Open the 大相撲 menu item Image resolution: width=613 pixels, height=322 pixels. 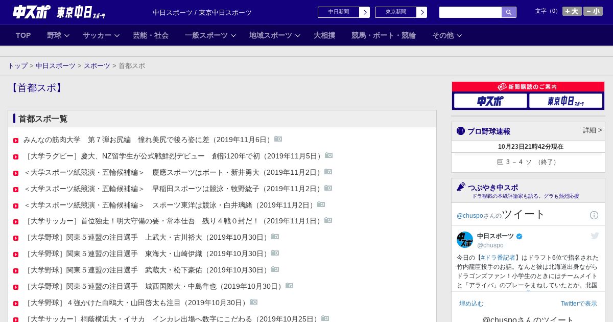tap(324, 35)
